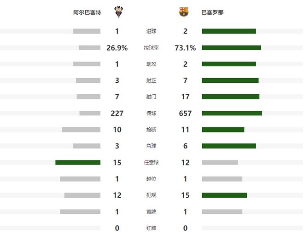
Task: Click the 越位 stat label
Action: coord(151,179)
